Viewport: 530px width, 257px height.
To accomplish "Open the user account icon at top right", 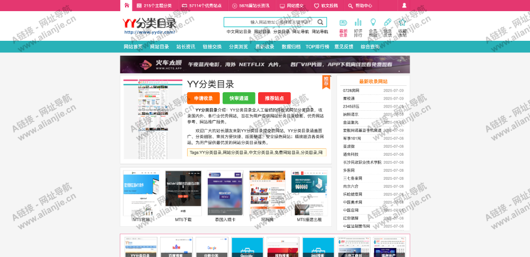I will 404,5.
